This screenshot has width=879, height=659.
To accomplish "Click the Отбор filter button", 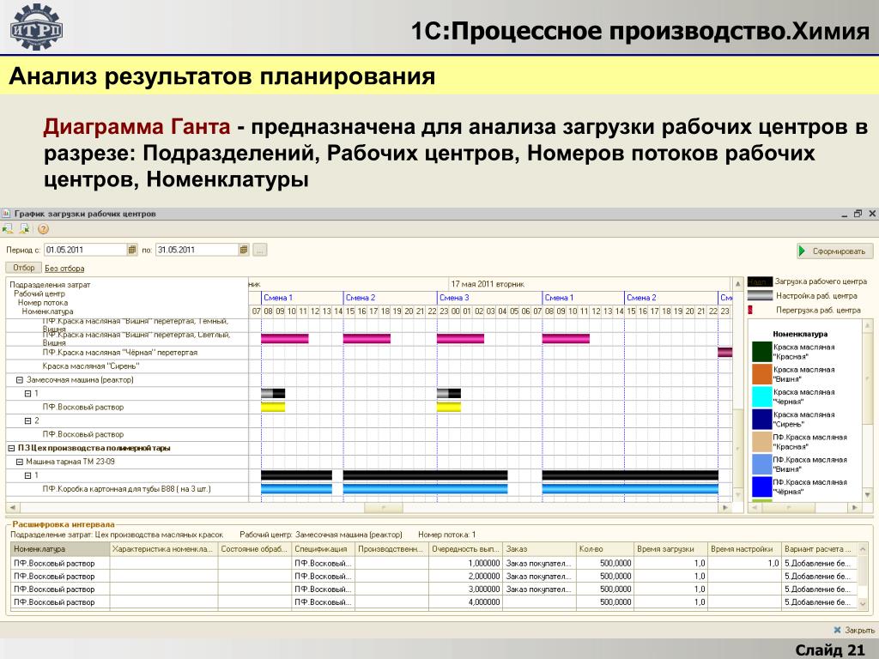I will click(23, 268).
